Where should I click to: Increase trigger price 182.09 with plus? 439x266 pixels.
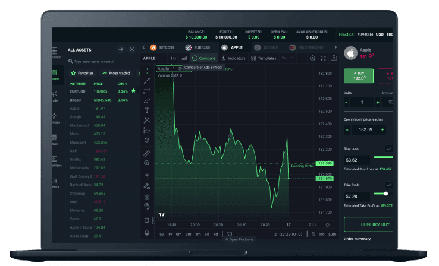pos(382,129)
